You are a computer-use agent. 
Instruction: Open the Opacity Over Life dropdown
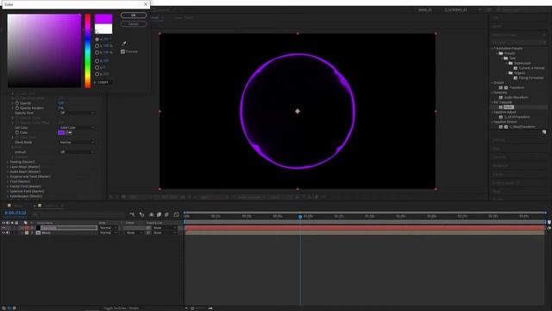(x=77, y=113)
